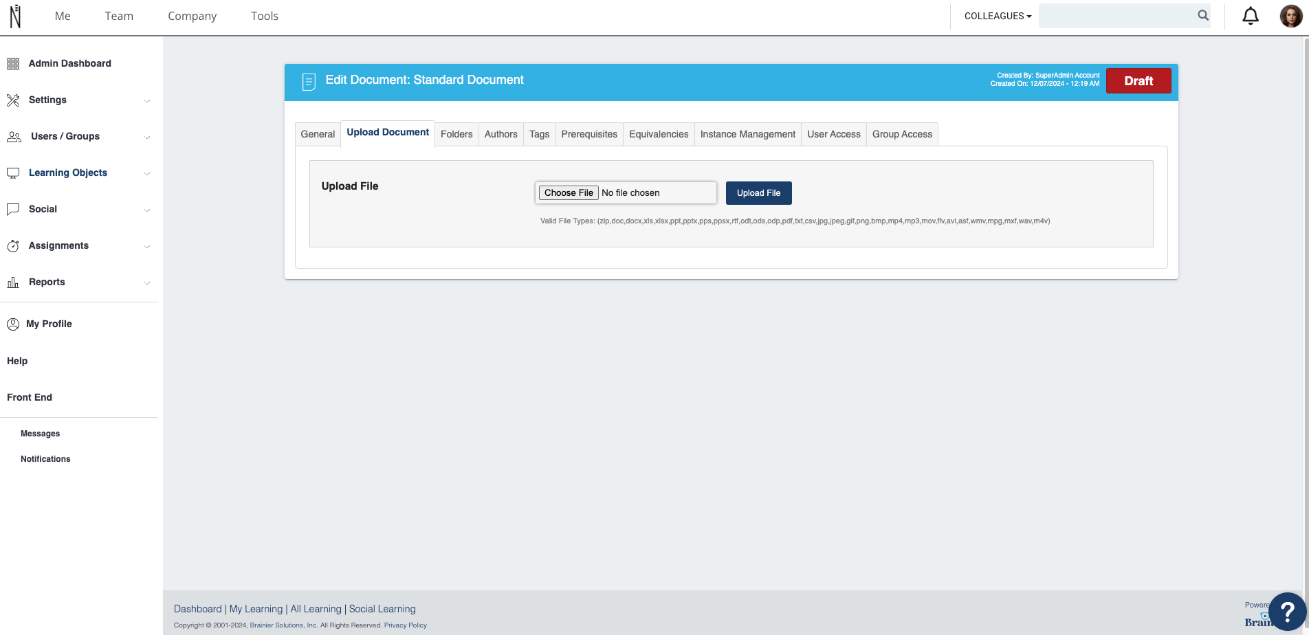Select the Upload Document tab
Screen dimensions: 1309x635
pos(388,133)
